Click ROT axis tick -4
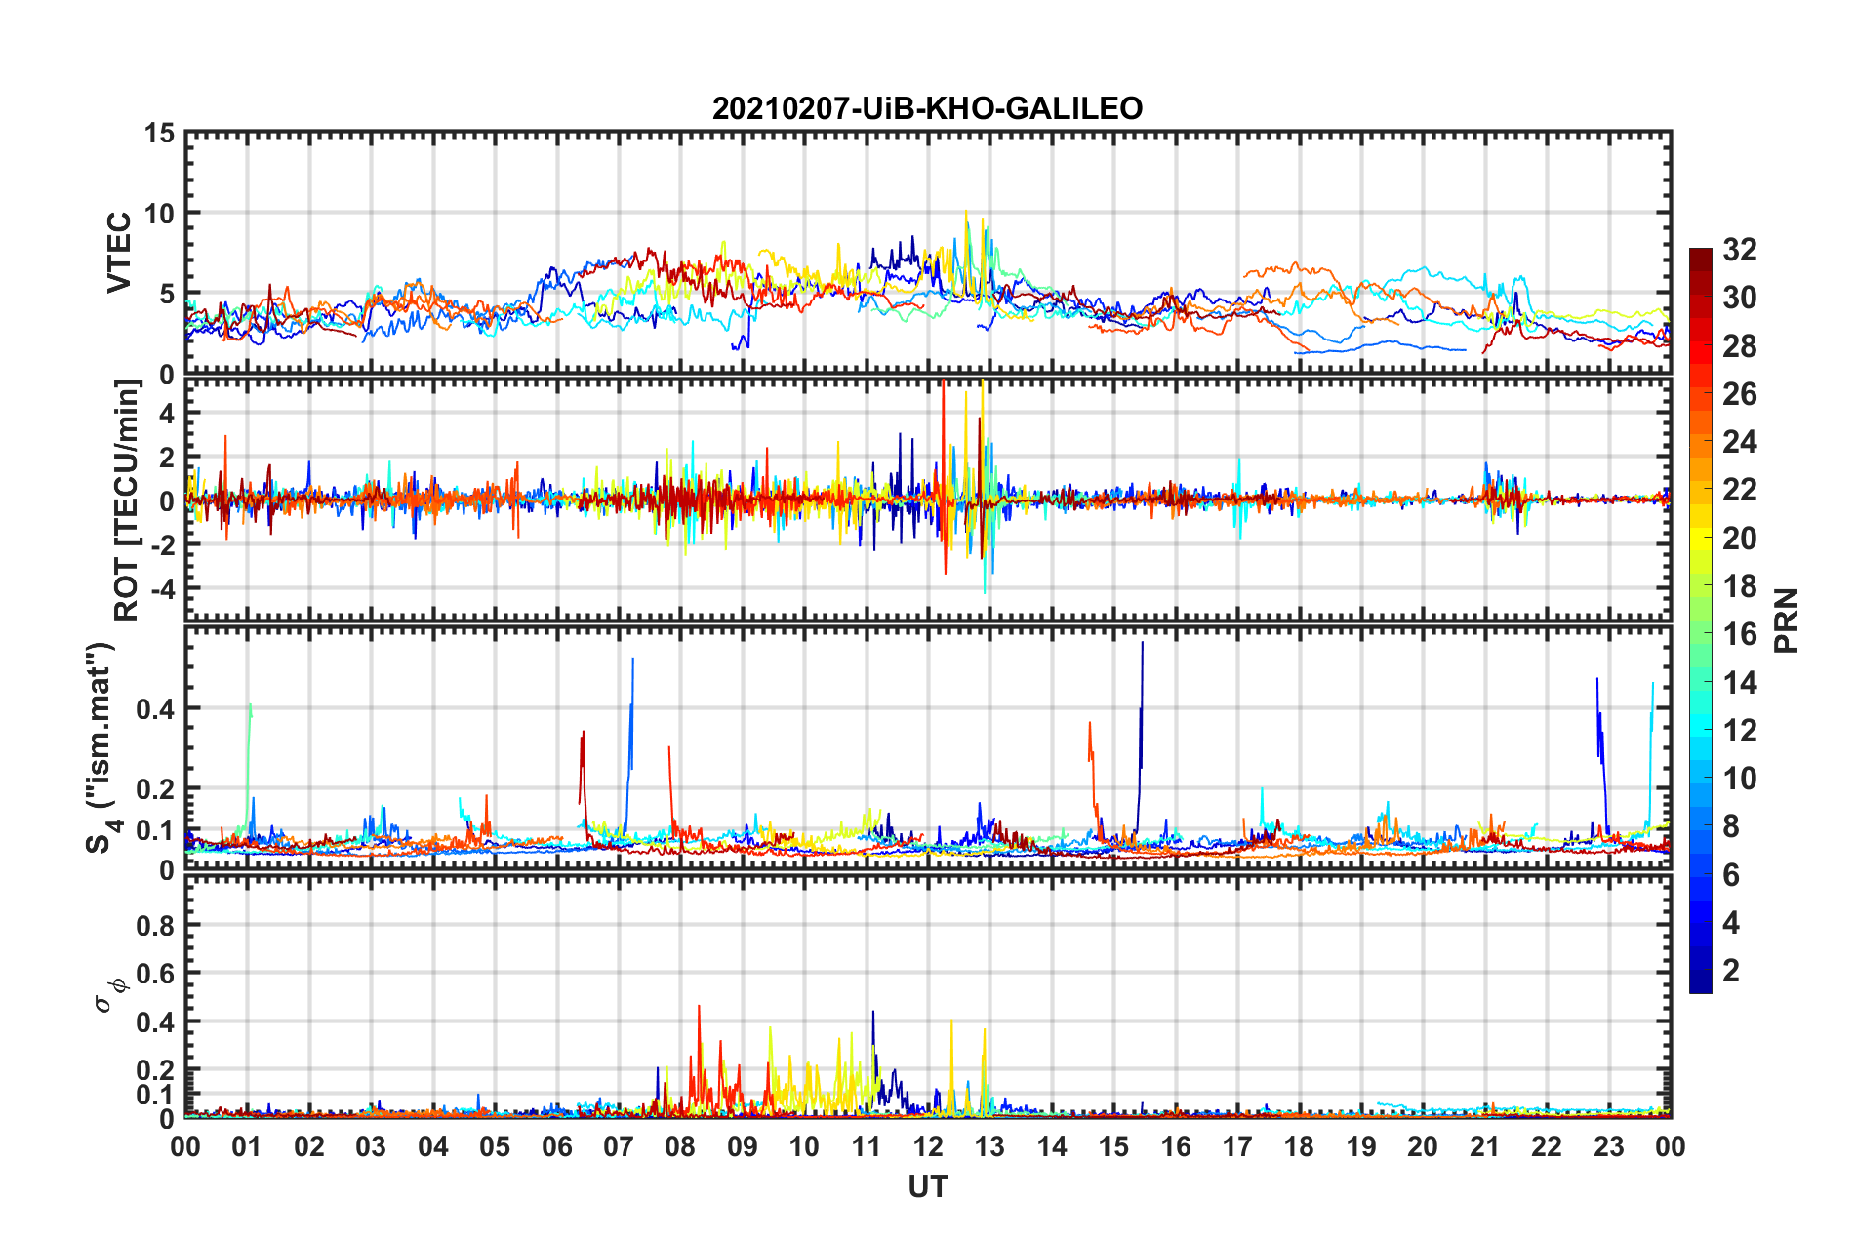The width and height of the screenshot is (1856, 1241). [x=163, y=589]
